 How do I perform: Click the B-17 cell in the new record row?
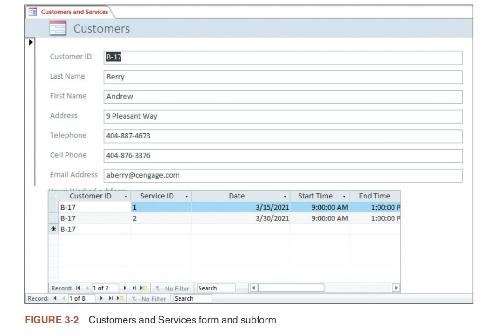point(95,229)
